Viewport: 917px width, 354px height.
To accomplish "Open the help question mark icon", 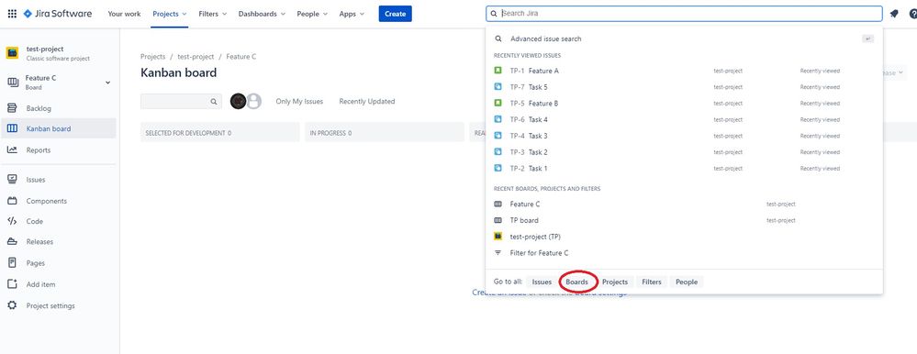I will 913,14.
